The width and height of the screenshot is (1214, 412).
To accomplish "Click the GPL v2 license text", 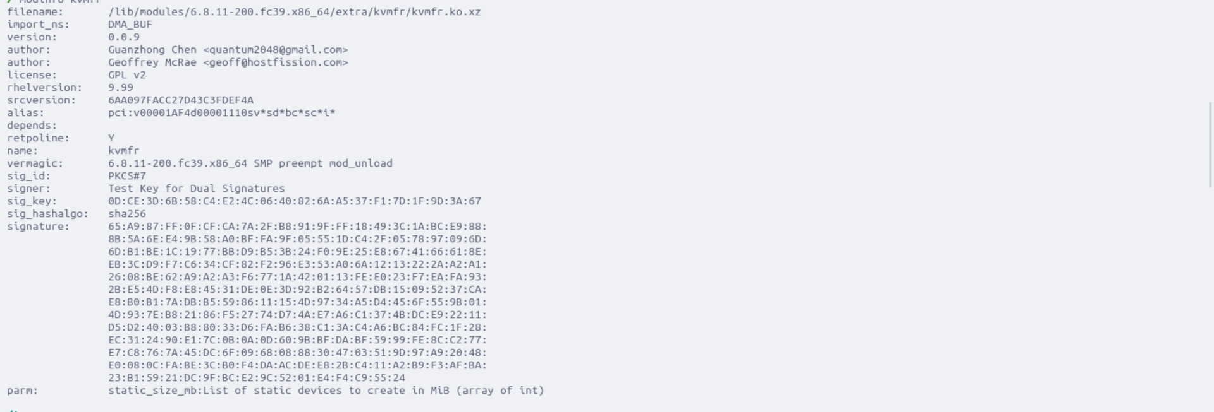I will click(126, 75).
